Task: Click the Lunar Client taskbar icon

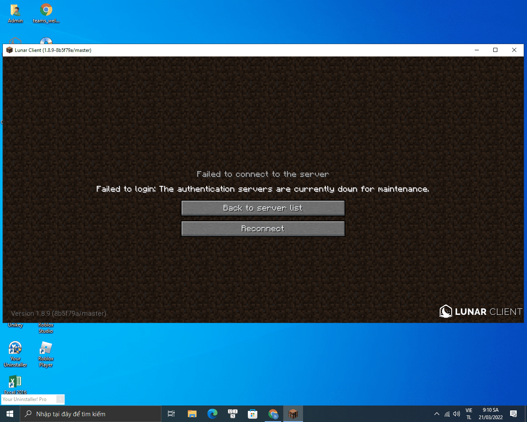Action: (x=293, y=414)
